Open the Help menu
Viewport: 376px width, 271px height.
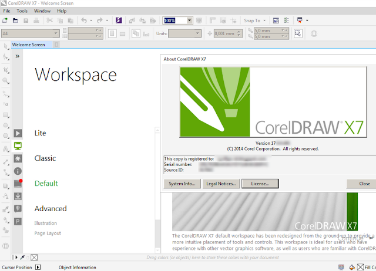click(62, 11)
